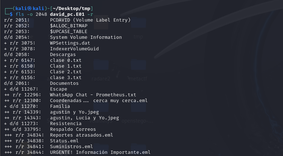Click the Respaldo Correos directory entry

click(x=73, y=129)
